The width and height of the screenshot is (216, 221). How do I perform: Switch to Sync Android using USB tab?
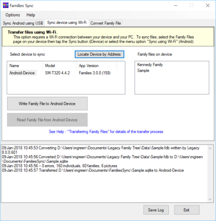(23, 23)
